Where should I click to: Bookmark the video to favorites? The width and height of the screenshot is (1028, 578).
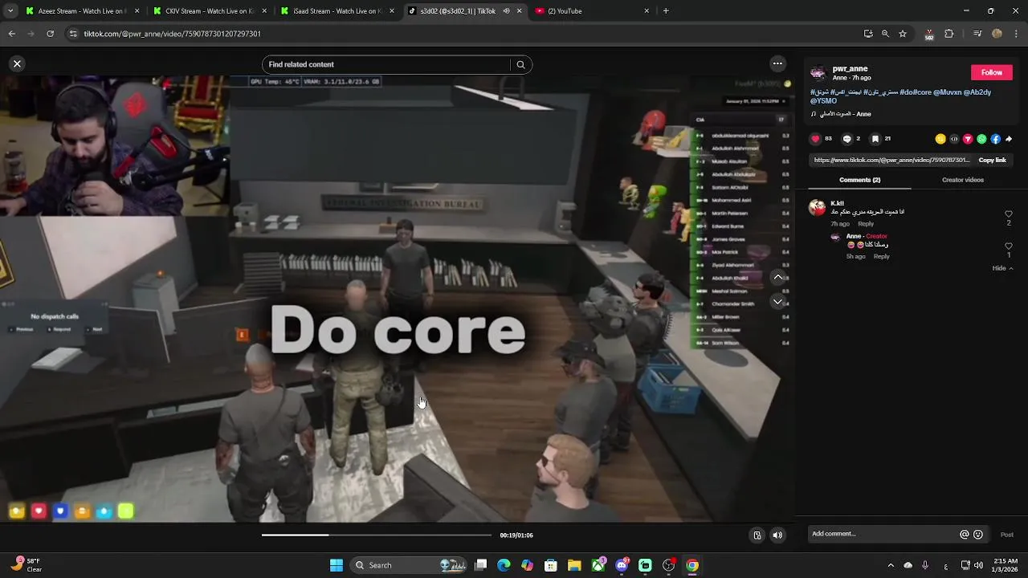click(875, 139)
